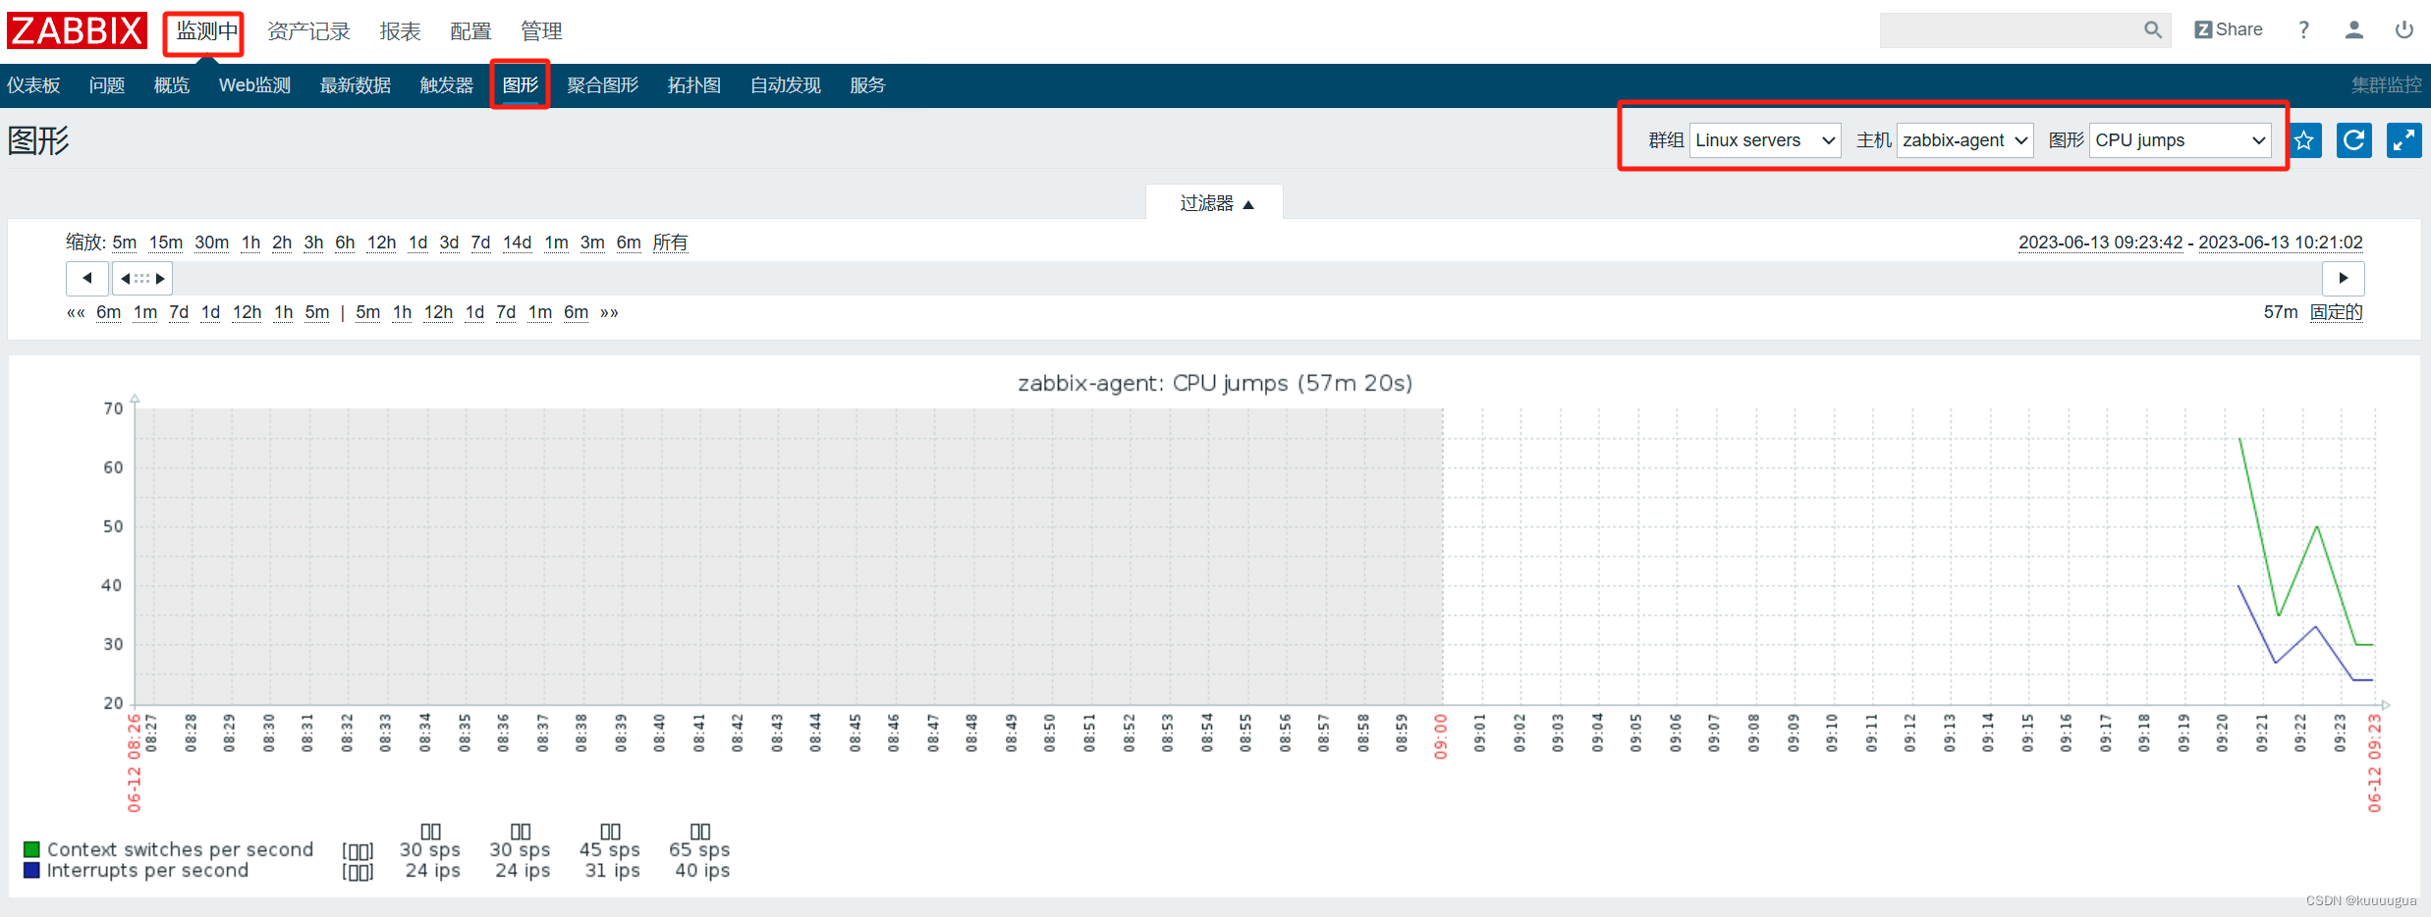Viewport: 2431px width, 917px height.
Task: Open the 图形 CPU jumps dropdown
Action: pos(2180,140)
